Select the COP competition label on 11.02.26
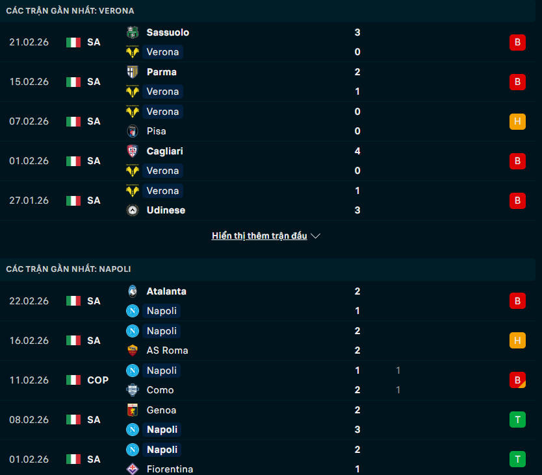Screen dimensions: 542x475 tap(97, 380)
